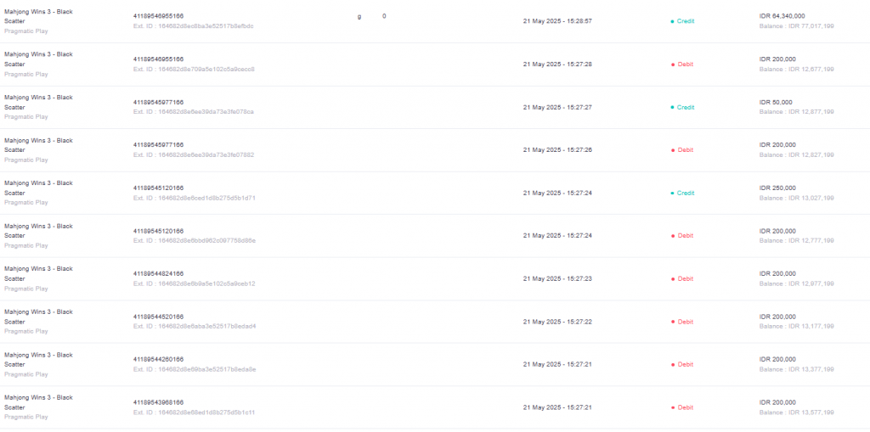Click Balance IDR 77,017,199 text
870x432 pixels.
point(796,26)
